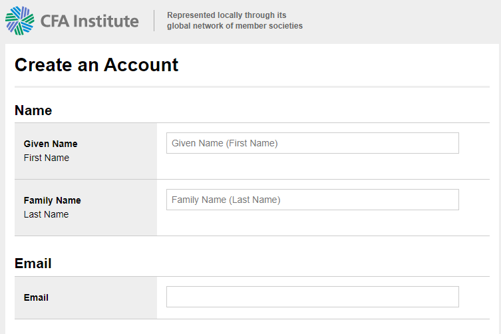Select the empty Email input field

[313, 297]
